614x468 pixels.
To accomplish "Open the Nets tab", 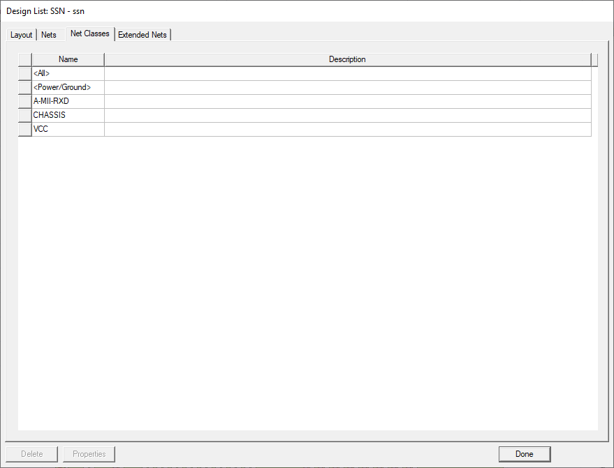I will click(48, 34).
